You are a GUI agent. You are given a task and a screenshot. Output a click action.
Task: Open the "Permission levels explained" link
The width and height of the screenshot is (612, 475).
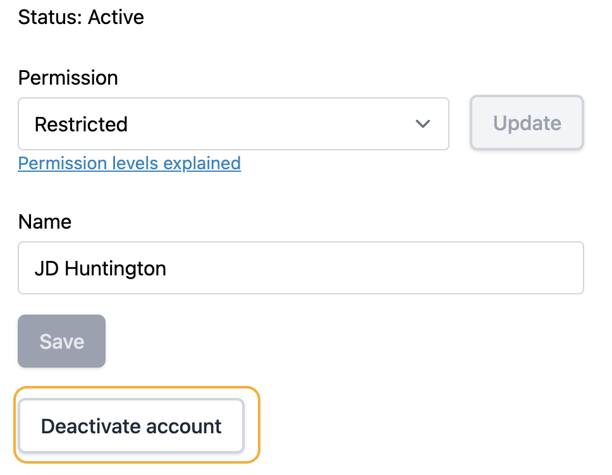tap(129, 164)
